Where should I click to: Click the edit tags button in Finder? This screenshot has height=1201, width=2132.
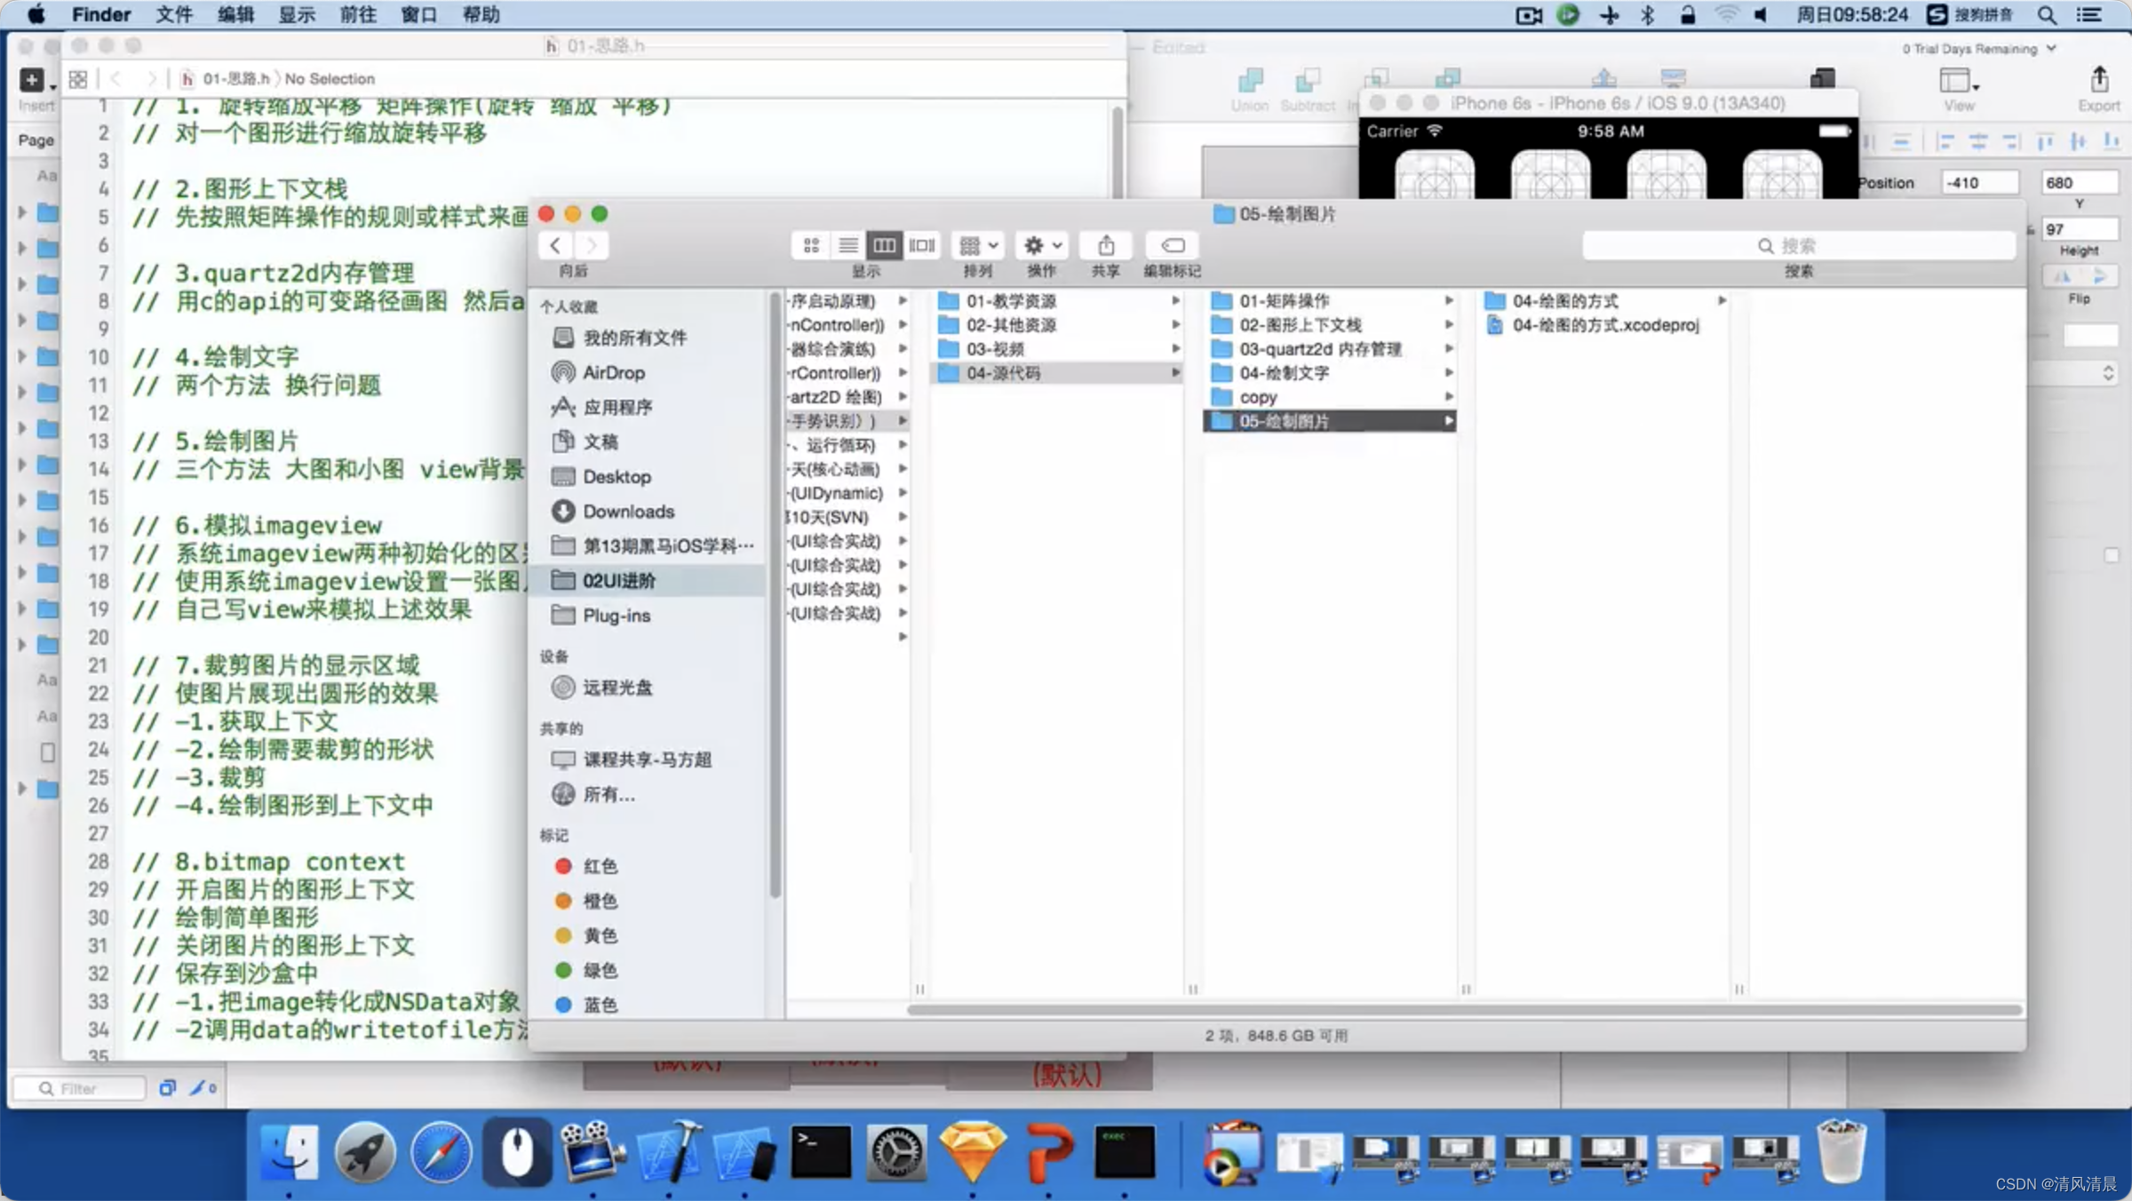(x=1173, y=245)
